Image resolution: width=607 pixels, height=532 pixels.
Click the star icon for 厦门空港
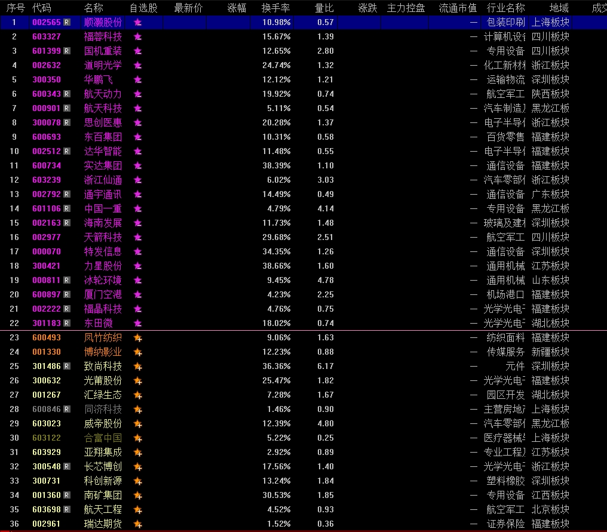point(137,294)
